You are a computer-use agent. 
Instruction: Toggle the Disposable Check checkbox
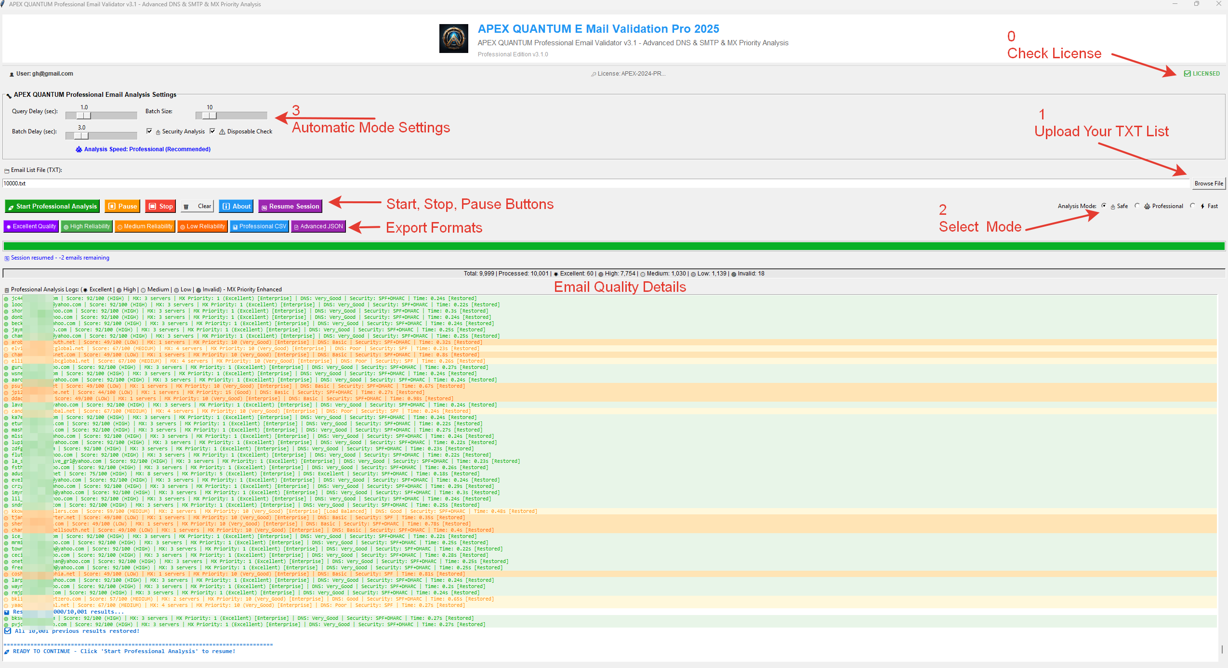point(212,131)
